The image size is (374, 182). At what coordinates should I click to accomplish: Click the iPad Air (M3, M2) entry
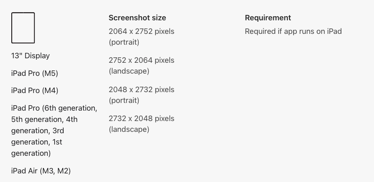pos(41,171)
